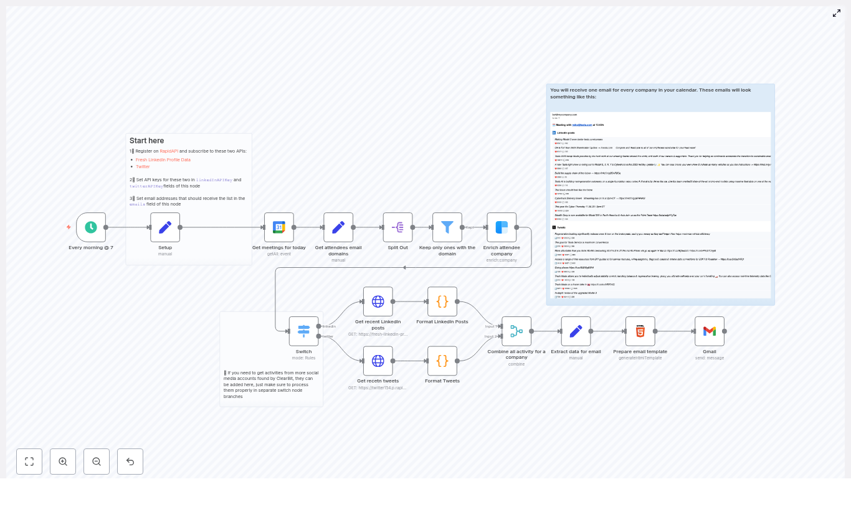Select the "Get recetn tweets" node
Image resolution: width=851 pixels, height=507 pixels.
tap(378, 361)
